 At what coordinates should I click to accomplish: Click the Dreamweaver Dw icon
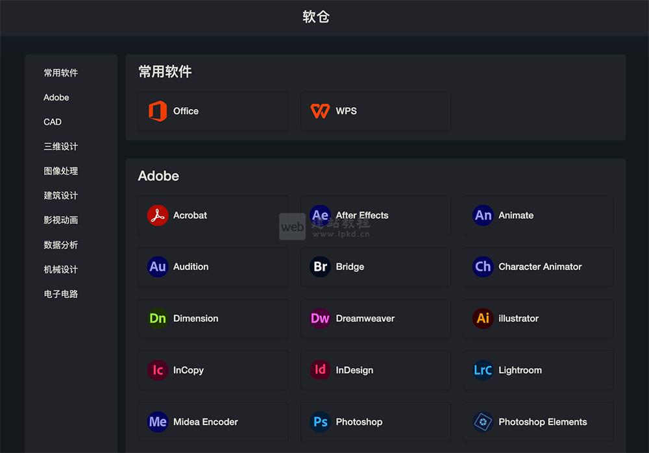pyautogui.click(x=320, y=319)
